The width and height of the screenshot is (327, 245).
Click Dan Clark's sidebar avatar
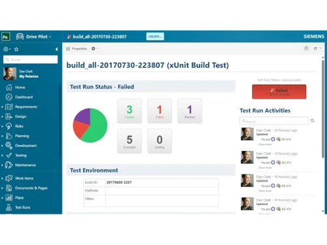pos(10,74)
